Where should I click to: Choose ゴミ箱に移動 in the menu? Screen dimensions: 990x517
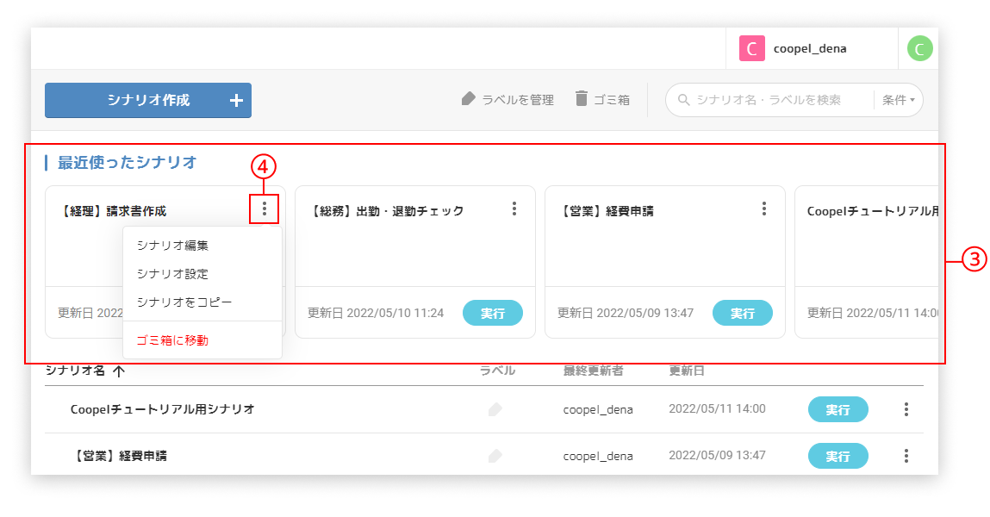coord(202,340)
